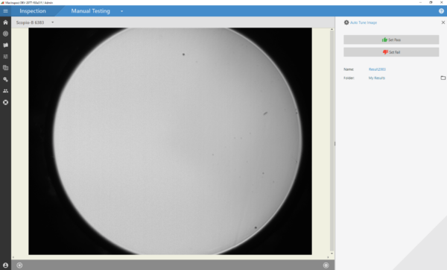Screen dimensions: 447x270
Task: Click the gears configuration sidebar icon
Action: 5,79
